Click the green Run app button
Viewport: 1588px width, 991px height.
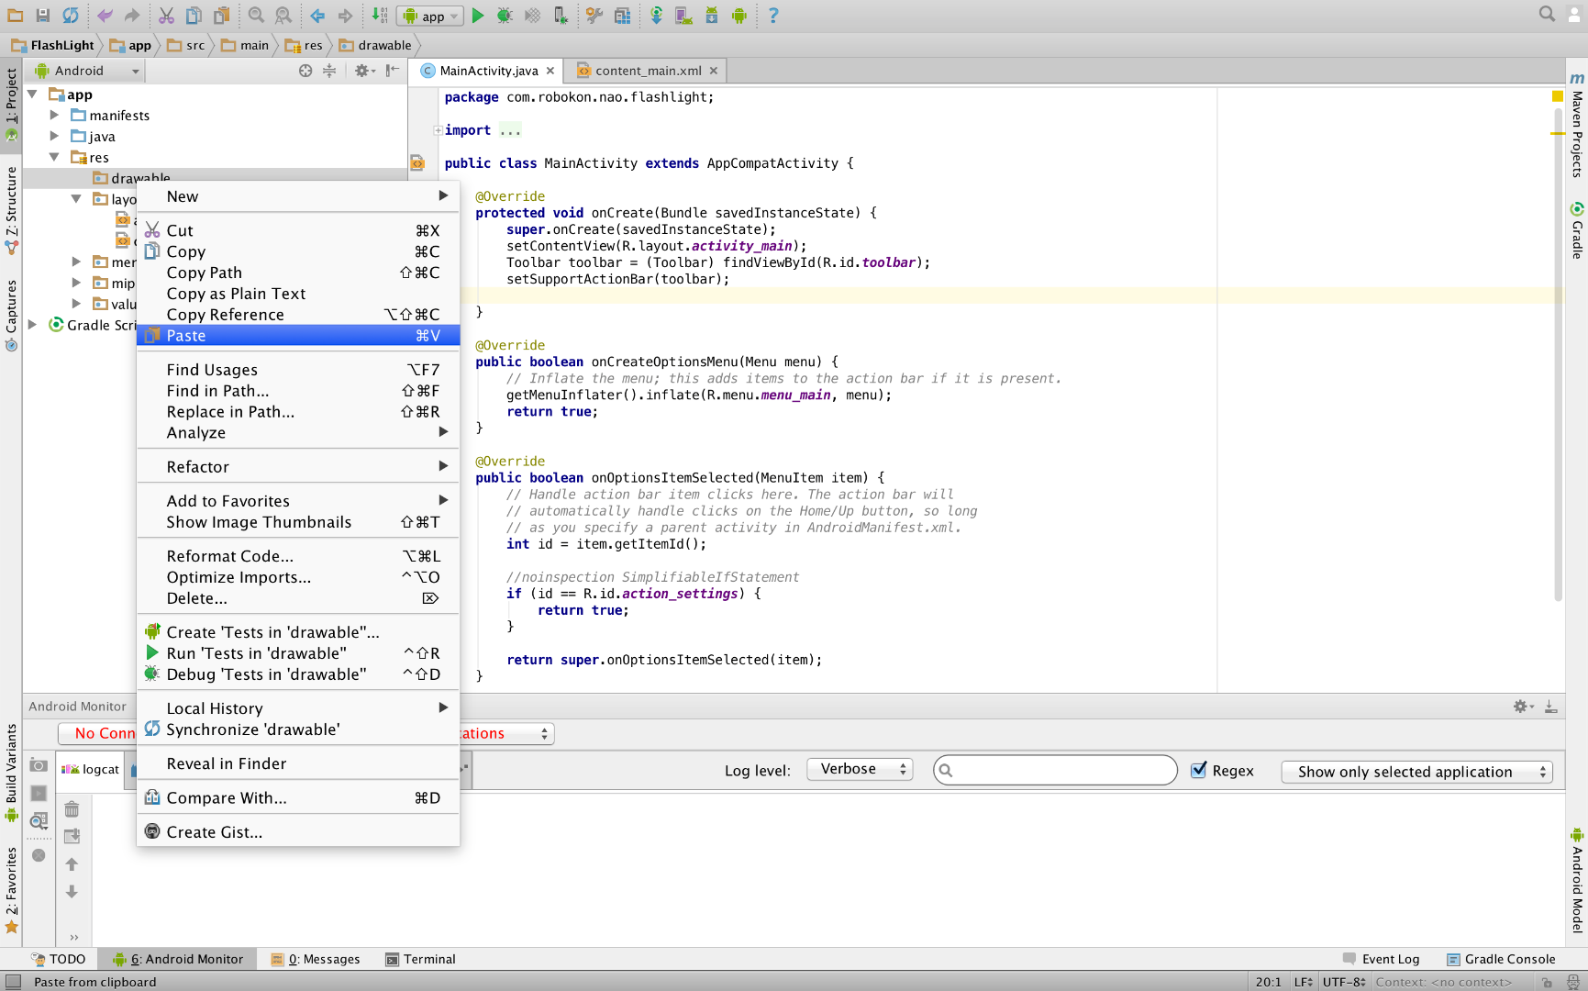coord(477,16)
